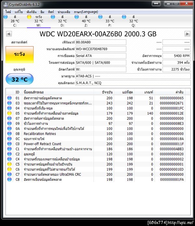Click raw value 000000001ED
The width and height of the screenshot is (195, 226).
(x=172, y=169)
